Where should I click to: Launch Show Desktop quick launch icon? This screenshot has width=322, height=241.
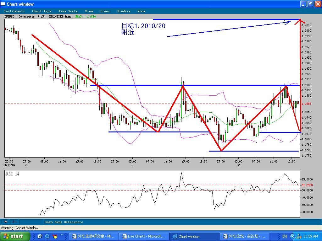point(40,236)
